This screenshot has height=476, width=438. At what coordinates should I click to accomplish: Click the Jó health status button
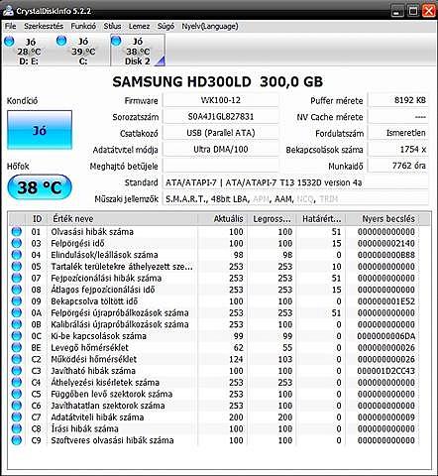point(40,130)
